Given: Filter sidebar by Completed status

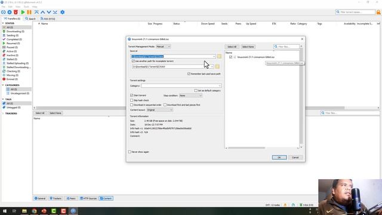Looking at the screenshot, I should point(14,39).
